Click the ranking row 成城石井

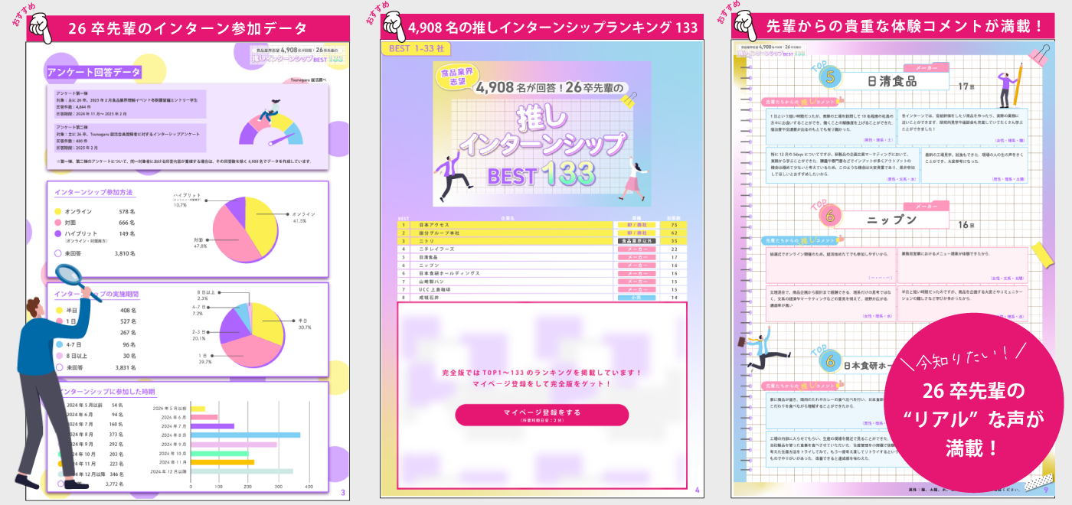(542, 297)
